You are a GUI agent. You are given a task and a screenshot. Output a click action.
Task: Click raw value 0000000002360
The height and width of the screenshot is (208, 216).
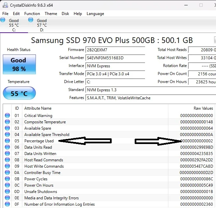(197, 204)
